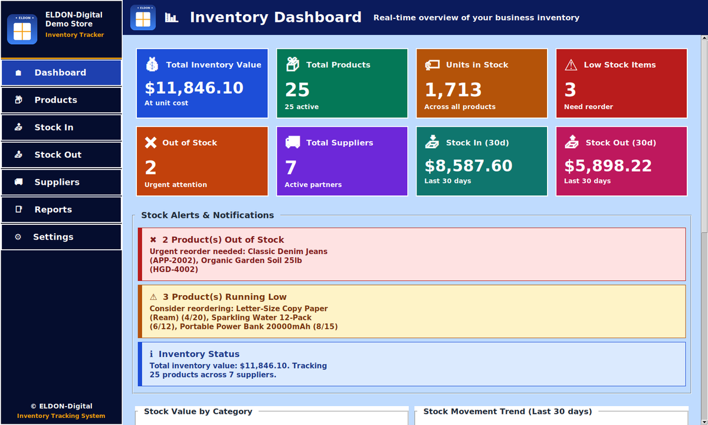Click the truck icon on Total Suppliers card
The image size is (708, 425).
point(292,142)
